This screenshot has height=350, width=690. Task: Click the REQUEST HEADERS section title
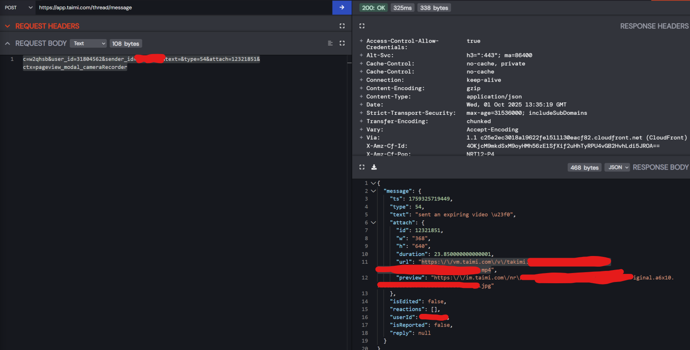[47, 26]
